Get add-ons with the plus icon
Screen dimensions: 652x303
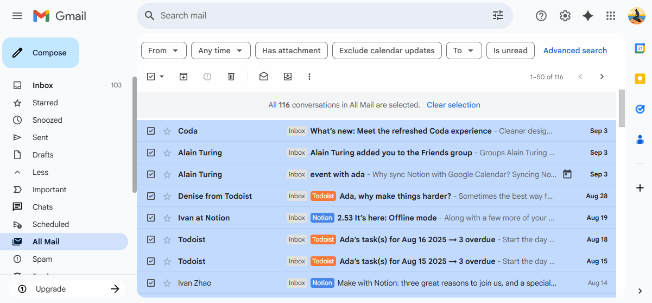640,188
